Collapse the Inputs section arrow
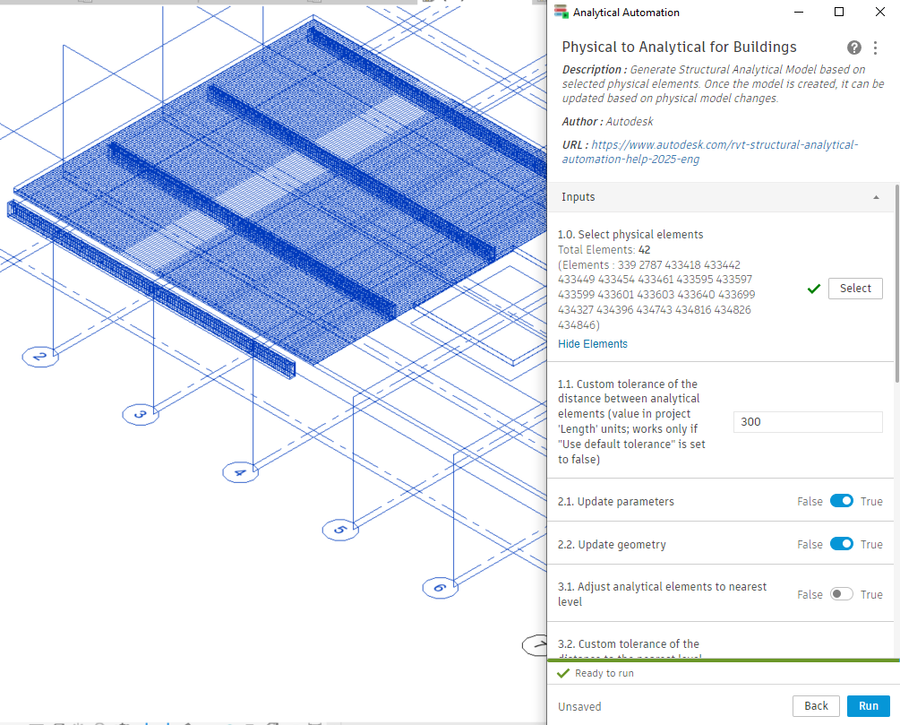Screen dimensions: 900x725 [x=876, y=197]
